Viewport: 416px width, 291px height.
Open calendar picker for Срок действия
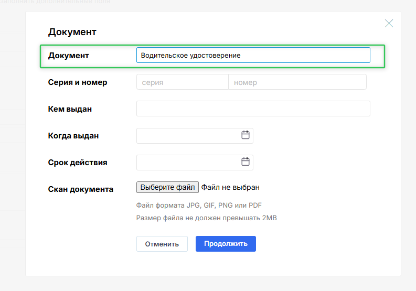(245, 162)
